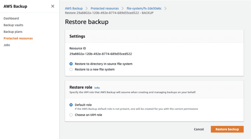The height and width of the screenshot is (139, 251).
Task: Click the orange Restore backup button
Action: pyautogui.click(x=227, y=129)
